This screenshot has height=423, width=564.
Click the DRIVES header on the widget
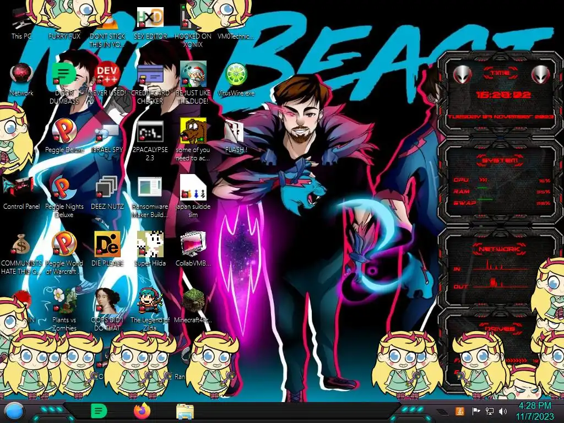(x=500, y=329)
